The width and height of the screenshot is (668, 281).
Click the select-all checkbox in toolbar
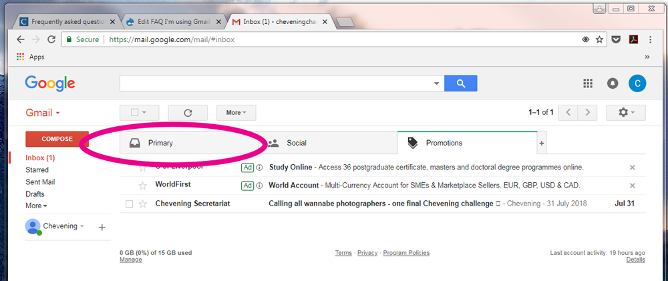point(135,113)
